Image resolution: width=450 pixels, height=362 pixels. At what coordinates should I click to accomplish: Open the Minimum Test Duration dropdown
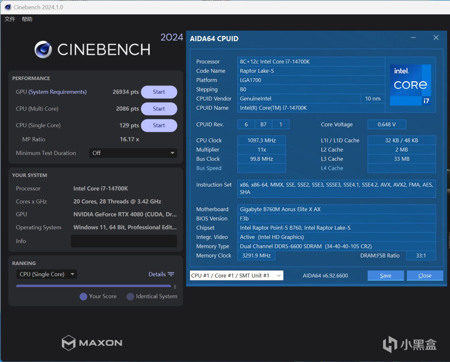[x=133, y=153]
